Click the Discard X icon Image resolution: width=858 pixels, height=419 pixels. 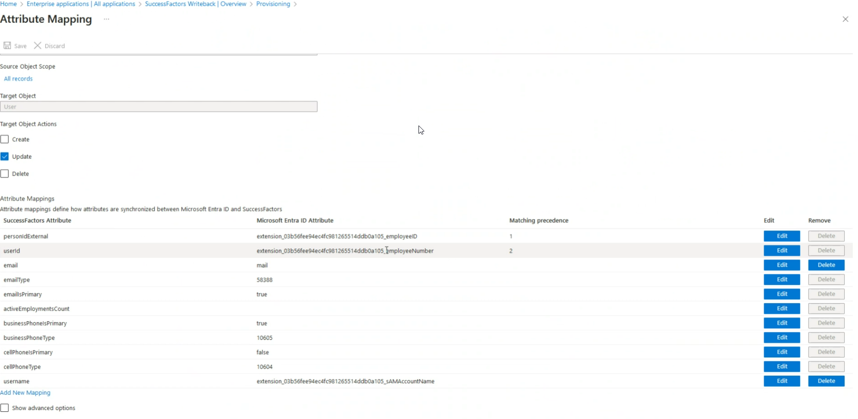click(x=37, y=45)
